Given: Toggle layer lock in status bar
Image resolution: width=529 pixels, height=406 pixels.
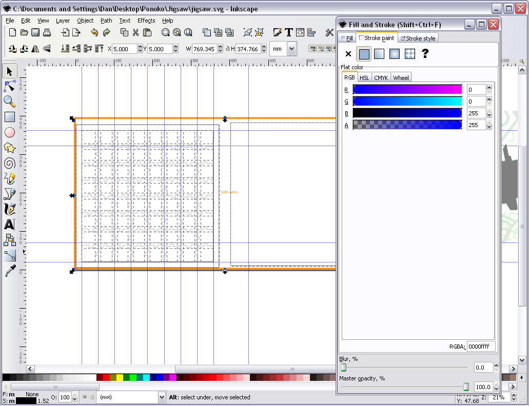Looking at the screenshot, I should (92, 397).
